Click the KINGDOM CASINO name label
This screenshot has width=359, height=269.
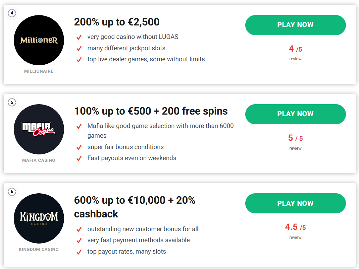click(x=39, y=250)
